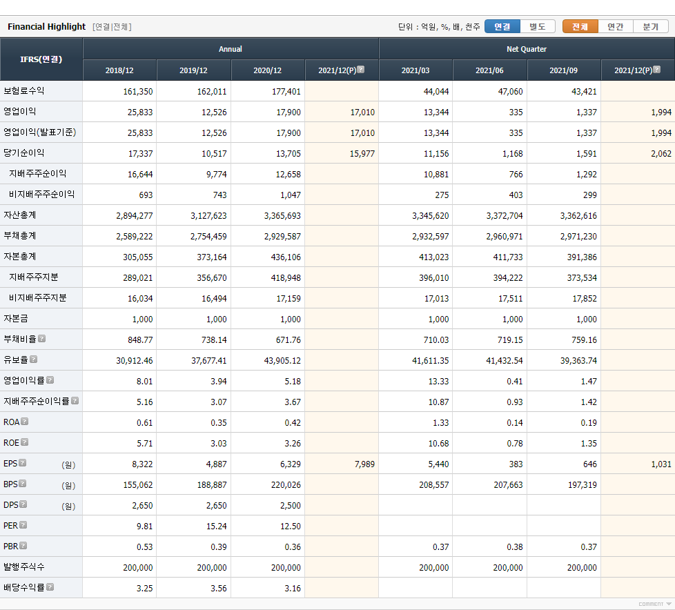Click the value 197,319 in BPS row

pyautogui.click(x=582, y=484)
